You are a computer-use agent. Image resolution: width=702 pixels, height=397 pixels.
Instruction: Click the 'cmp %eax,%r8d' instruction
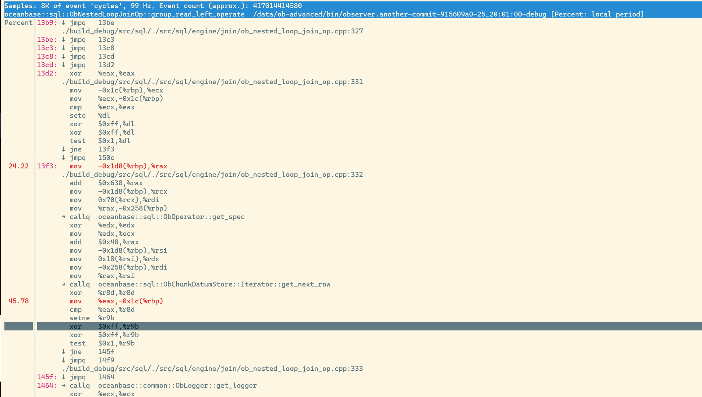[102, 309]
